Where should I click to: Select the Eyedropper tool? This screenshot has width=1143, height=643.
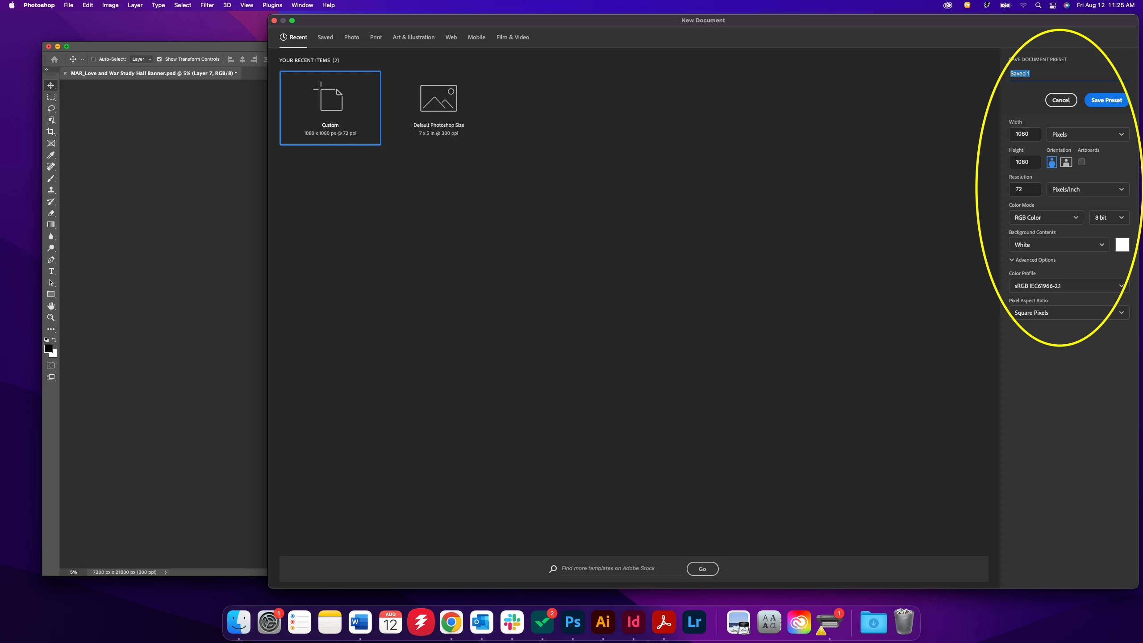[x=51, y=155]
